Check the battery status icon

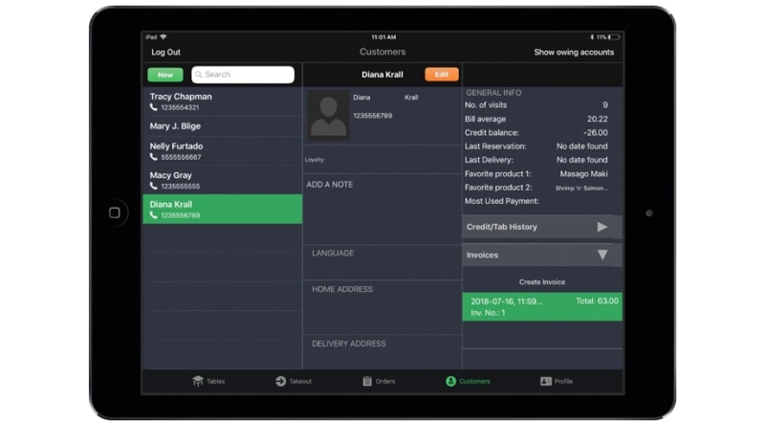click(x=614, y=37)
